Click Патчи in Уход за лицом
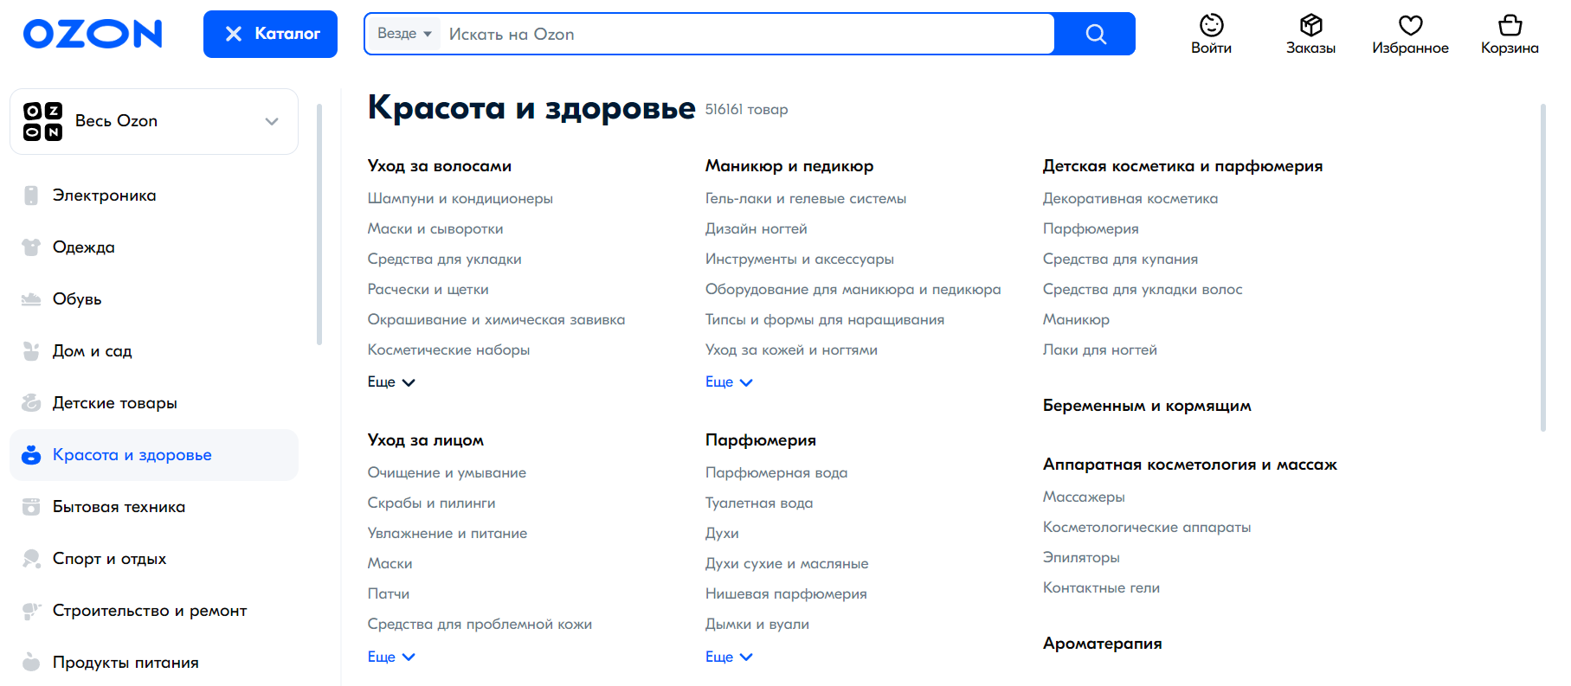Screen dimensions: 1571x686 [x=389, y=594]
